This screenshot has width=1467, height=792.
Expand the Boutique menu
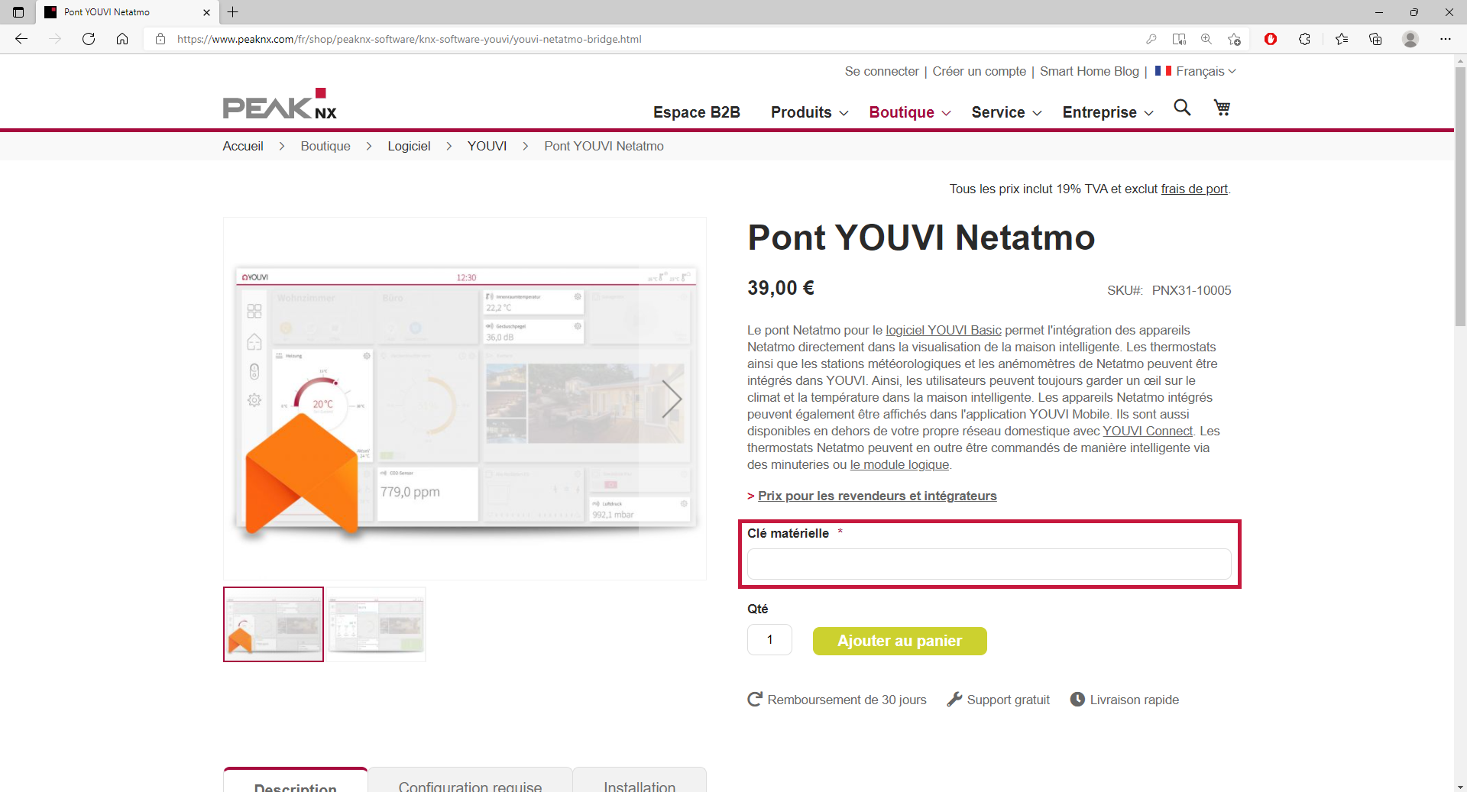click(x=909, y=112)
